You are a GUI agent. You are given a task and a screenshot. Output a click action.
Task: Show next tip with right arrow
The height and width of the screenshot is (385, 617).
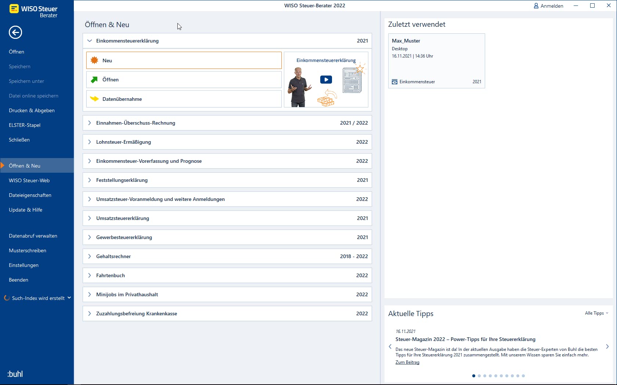click(x=607, y=346)
